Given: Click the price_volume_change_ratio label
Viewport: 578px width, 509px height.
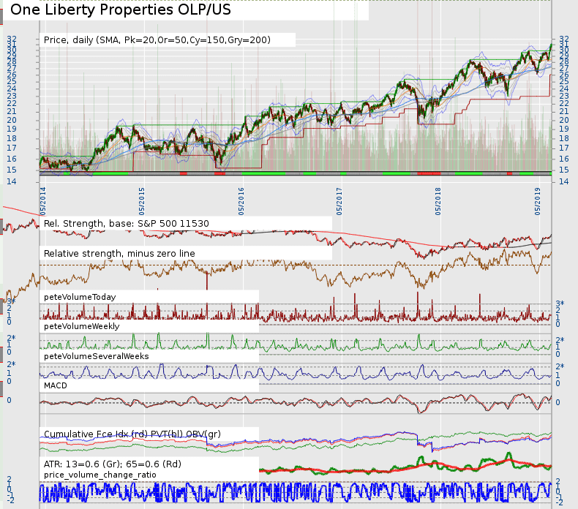Looking at the screenshot, I should [x=100, y=475].
